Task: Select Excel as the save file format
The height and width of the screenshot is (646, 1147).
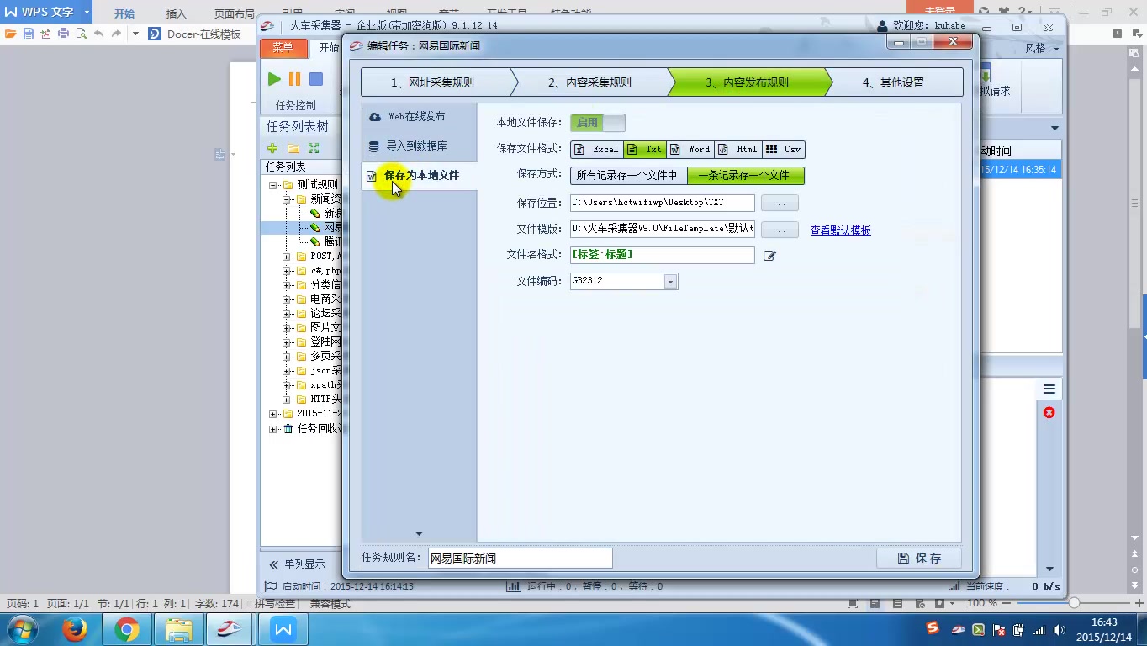Action: [x=597, y=149]
